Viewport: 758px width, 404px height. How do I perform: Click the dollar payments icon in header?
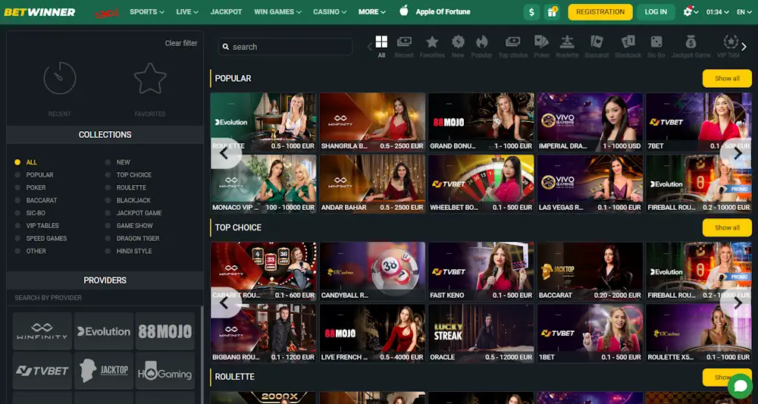(x=532, y=12)
